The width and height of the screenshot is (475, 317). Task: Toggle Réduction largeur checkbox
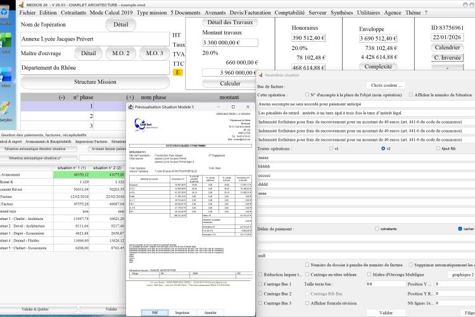260,275
